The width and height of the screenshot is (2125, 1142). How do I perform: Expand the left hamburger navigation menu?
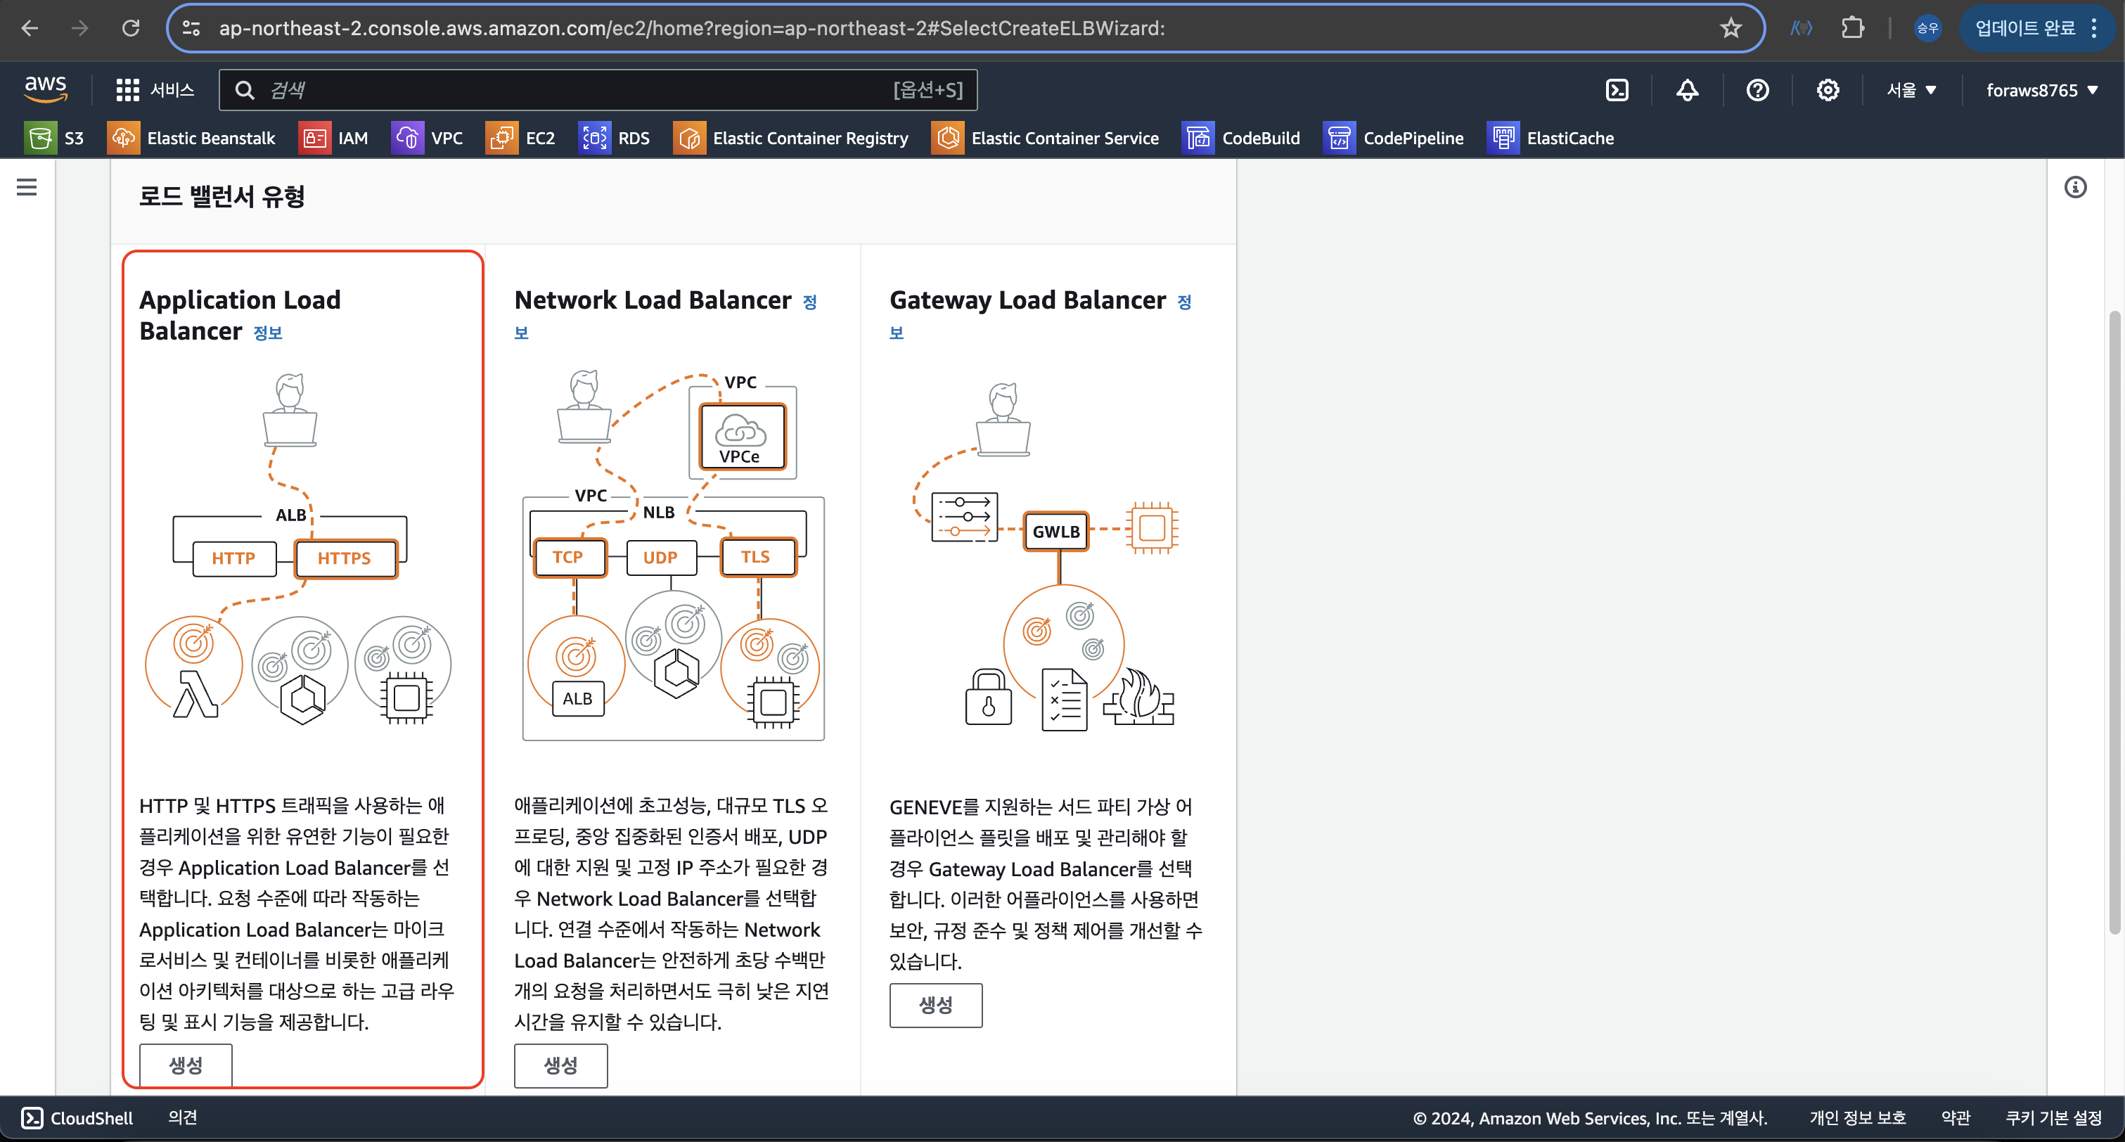pyautogui.click(x=27, y=187)
